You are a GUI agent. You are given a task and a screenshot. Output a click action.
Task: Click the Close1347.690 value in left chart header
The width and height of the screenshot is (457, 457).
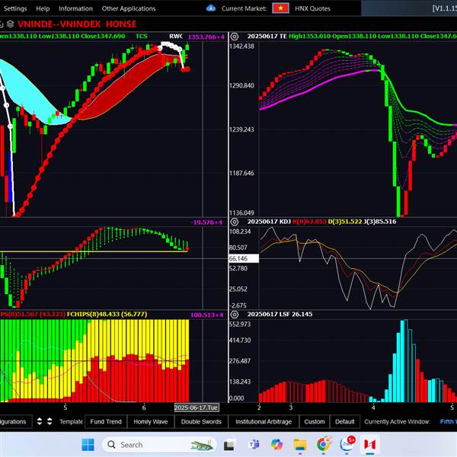point(103,36)
